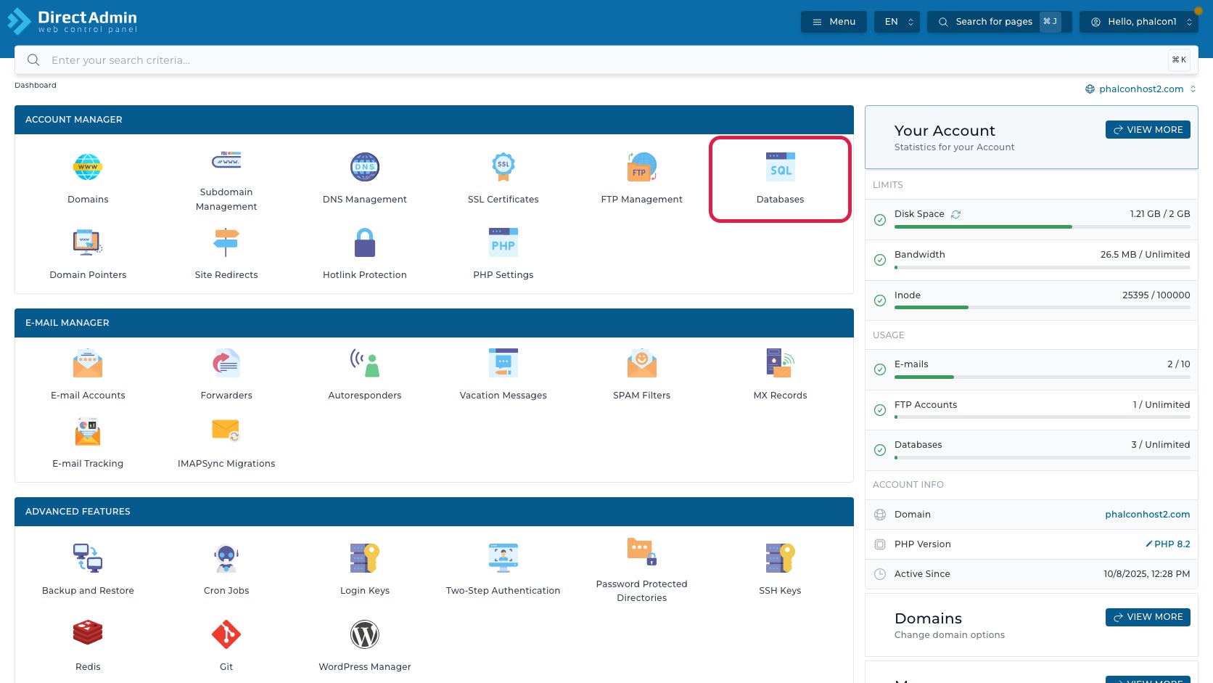
Task: Click VIEW MORE in Domains panel
Action: tap(1148, 617)
